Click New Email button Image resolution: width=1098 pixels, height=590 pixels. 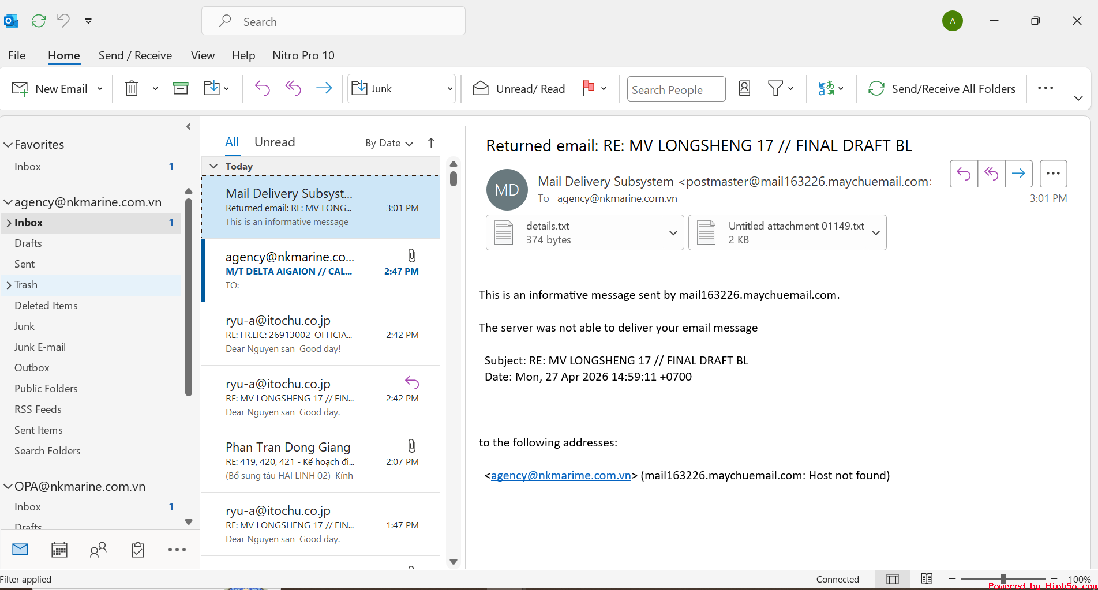point(50,89)
